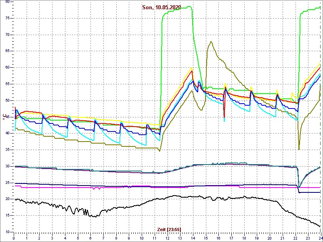Click the "Son, 10.05.2020" date title
Screen dimensions: 323x242
[161, 7]
